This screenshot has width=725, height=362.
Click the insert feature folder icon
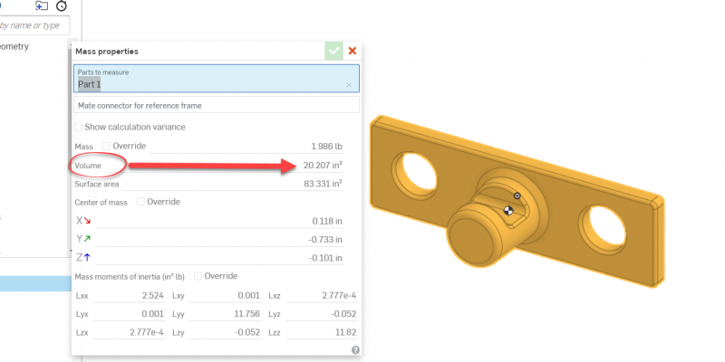click(42, 5)
